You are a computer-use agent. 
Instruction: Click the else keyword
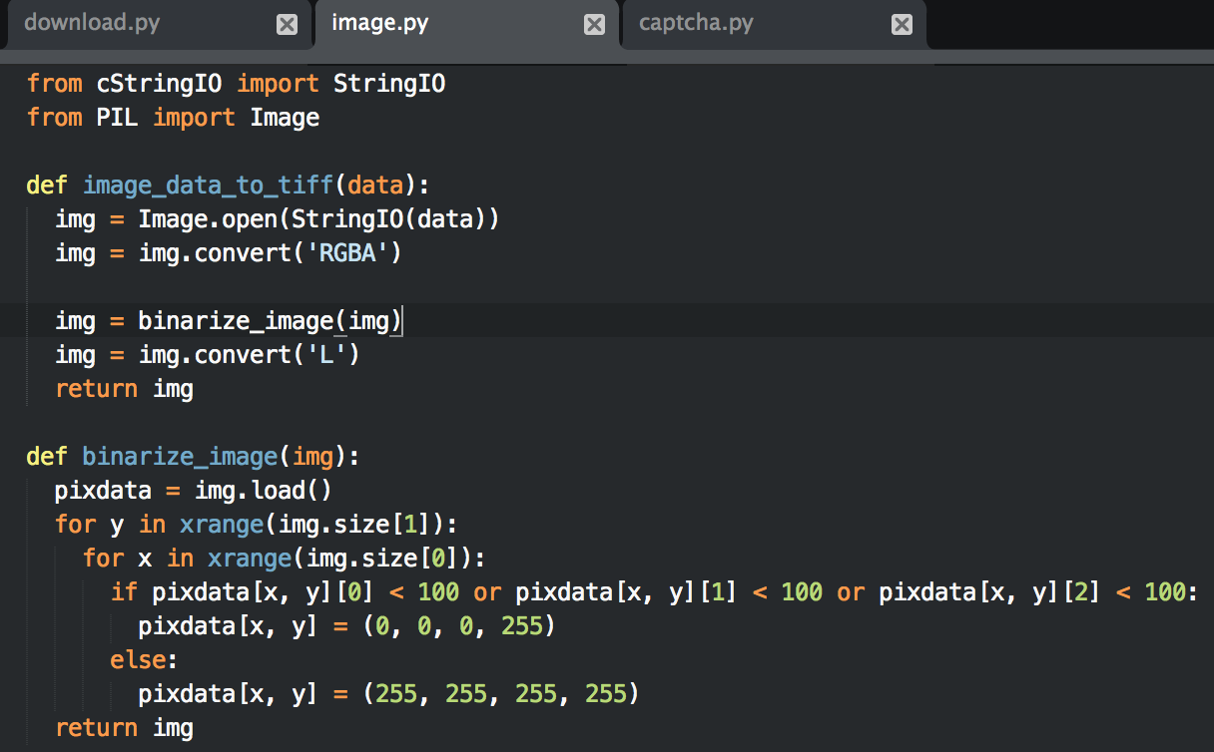[x=136, y=660]
